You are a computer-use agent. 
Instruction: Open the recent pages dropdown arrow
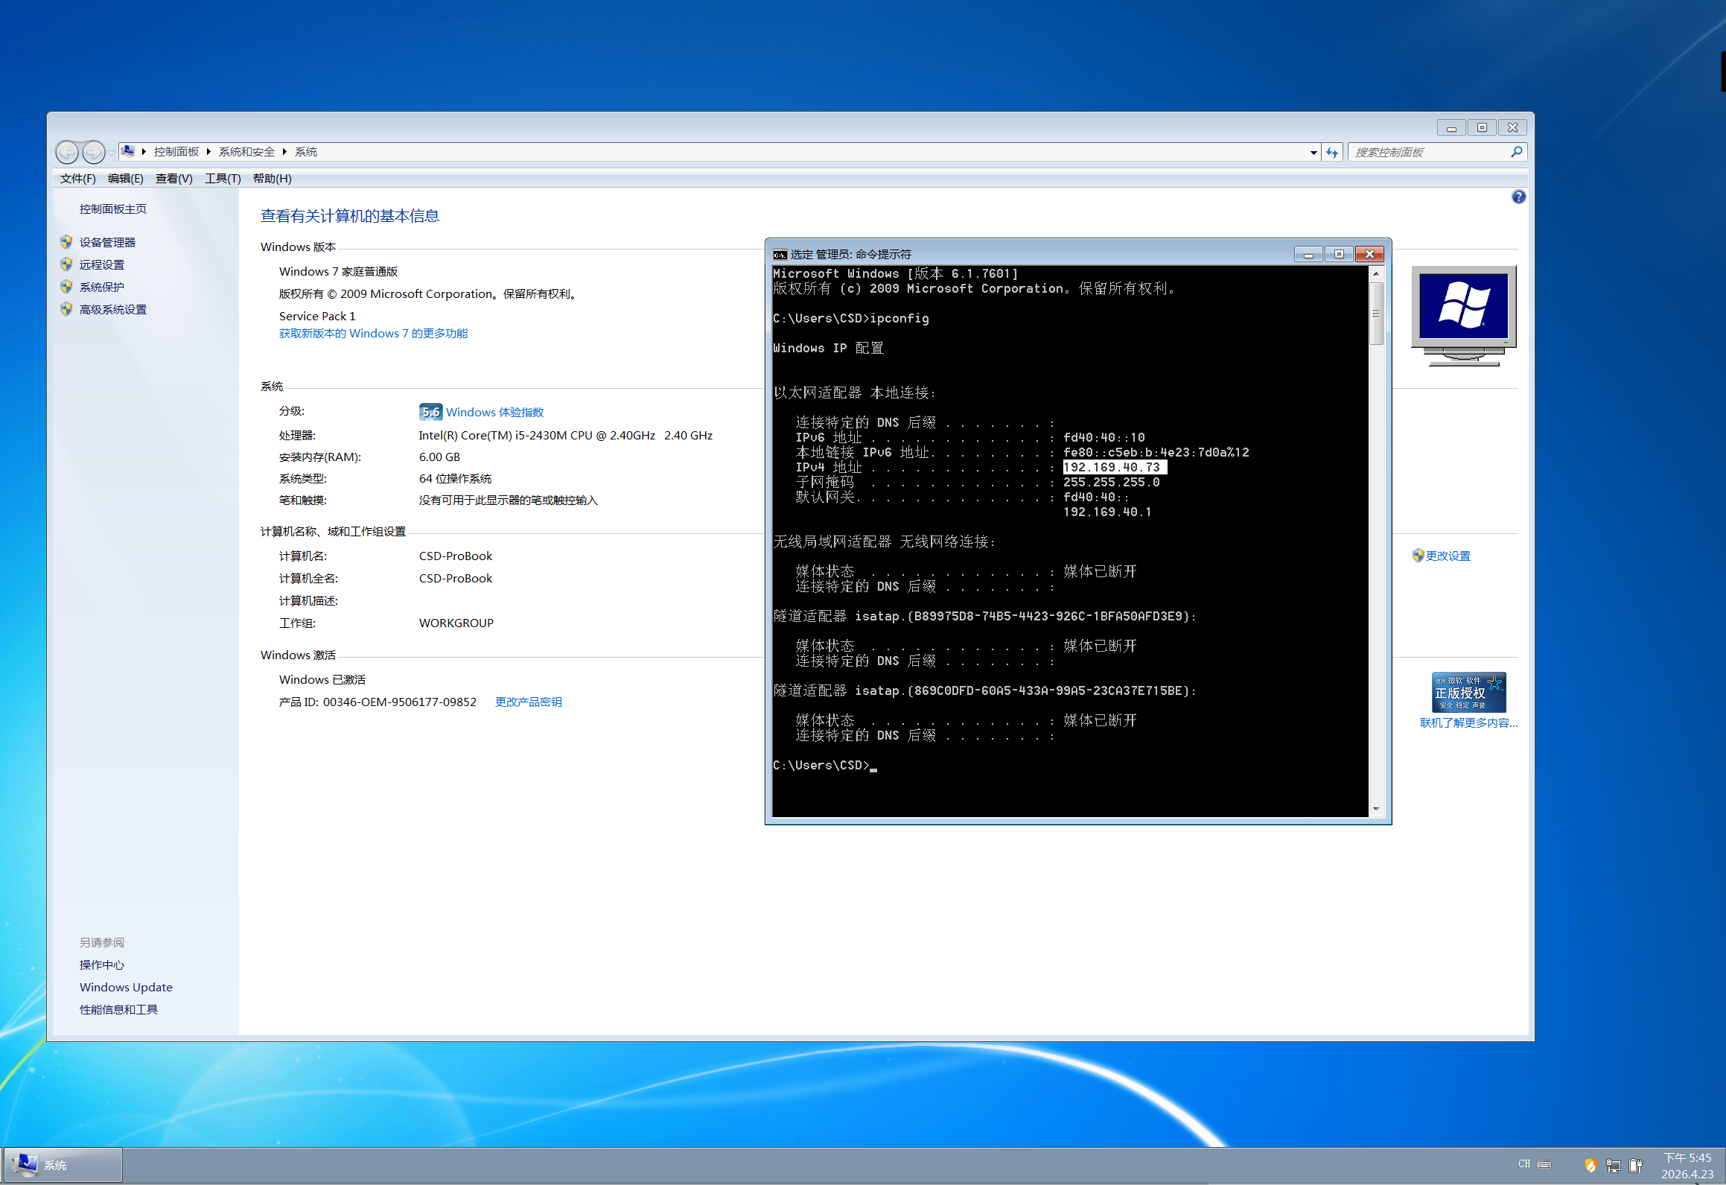(x=112, y=152)
